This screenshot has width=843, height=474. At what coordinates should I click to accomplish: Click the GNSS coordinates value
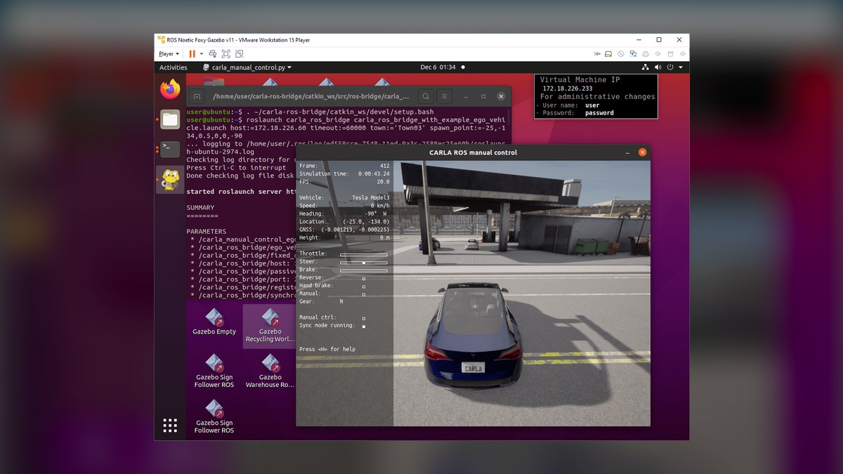pos(355,230)
